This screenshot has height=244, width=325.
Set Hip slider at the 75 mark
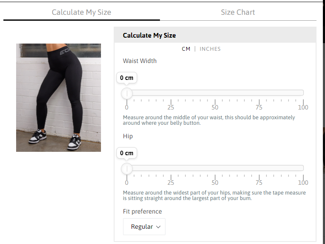pyautogui.click(x=259, y=168)
